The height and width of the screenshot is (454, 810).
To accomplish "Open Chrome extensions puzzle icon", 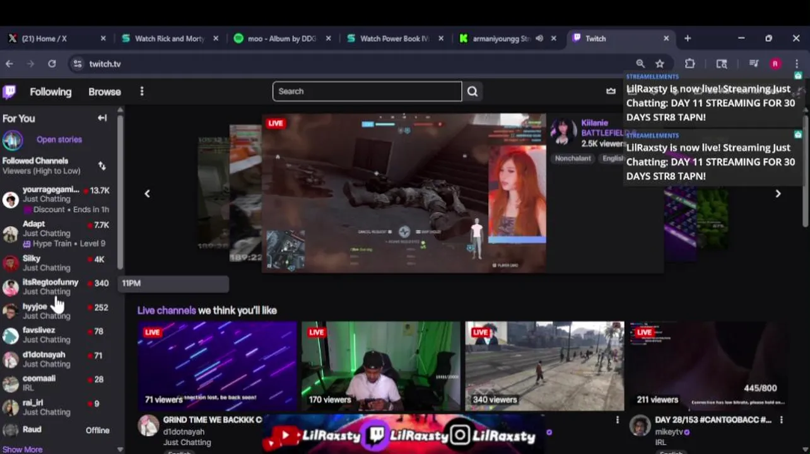I will click(690, 64).
